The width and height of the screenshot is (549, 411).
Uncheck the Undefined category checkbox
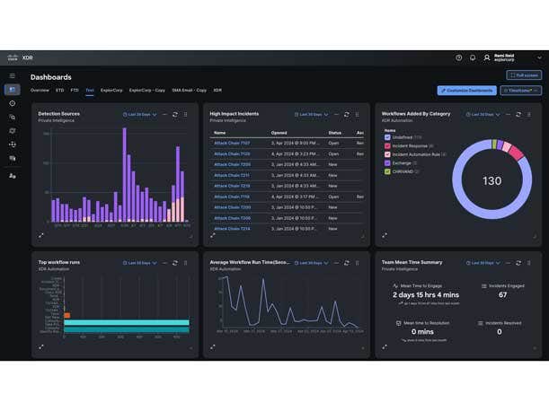click(x=387, y=137)
